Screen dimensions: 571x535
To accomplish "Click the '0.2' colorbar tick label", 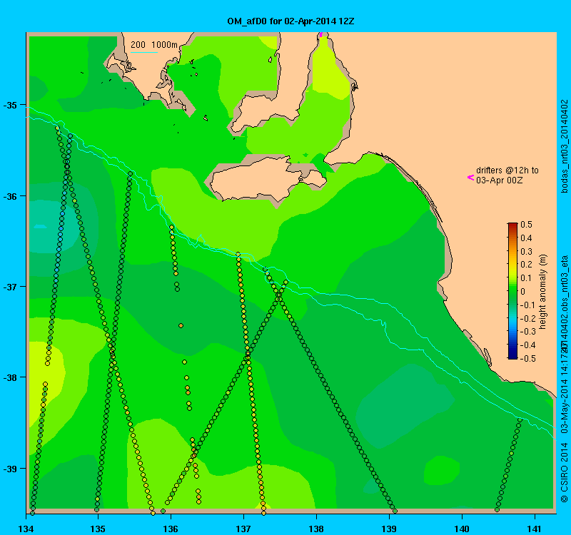I will pos(526,265).
